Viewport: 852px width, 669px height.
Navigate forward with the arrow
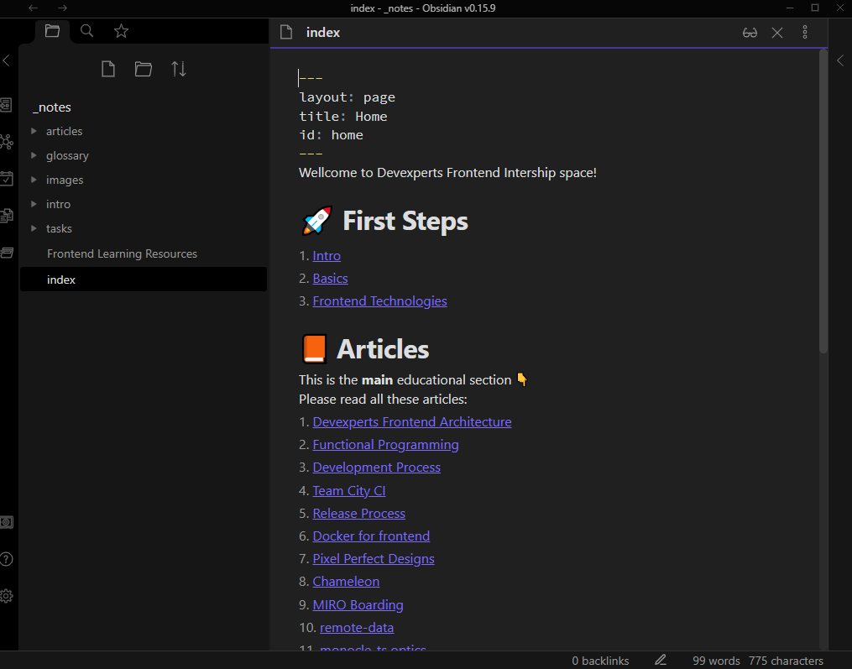tap(62, 8)
